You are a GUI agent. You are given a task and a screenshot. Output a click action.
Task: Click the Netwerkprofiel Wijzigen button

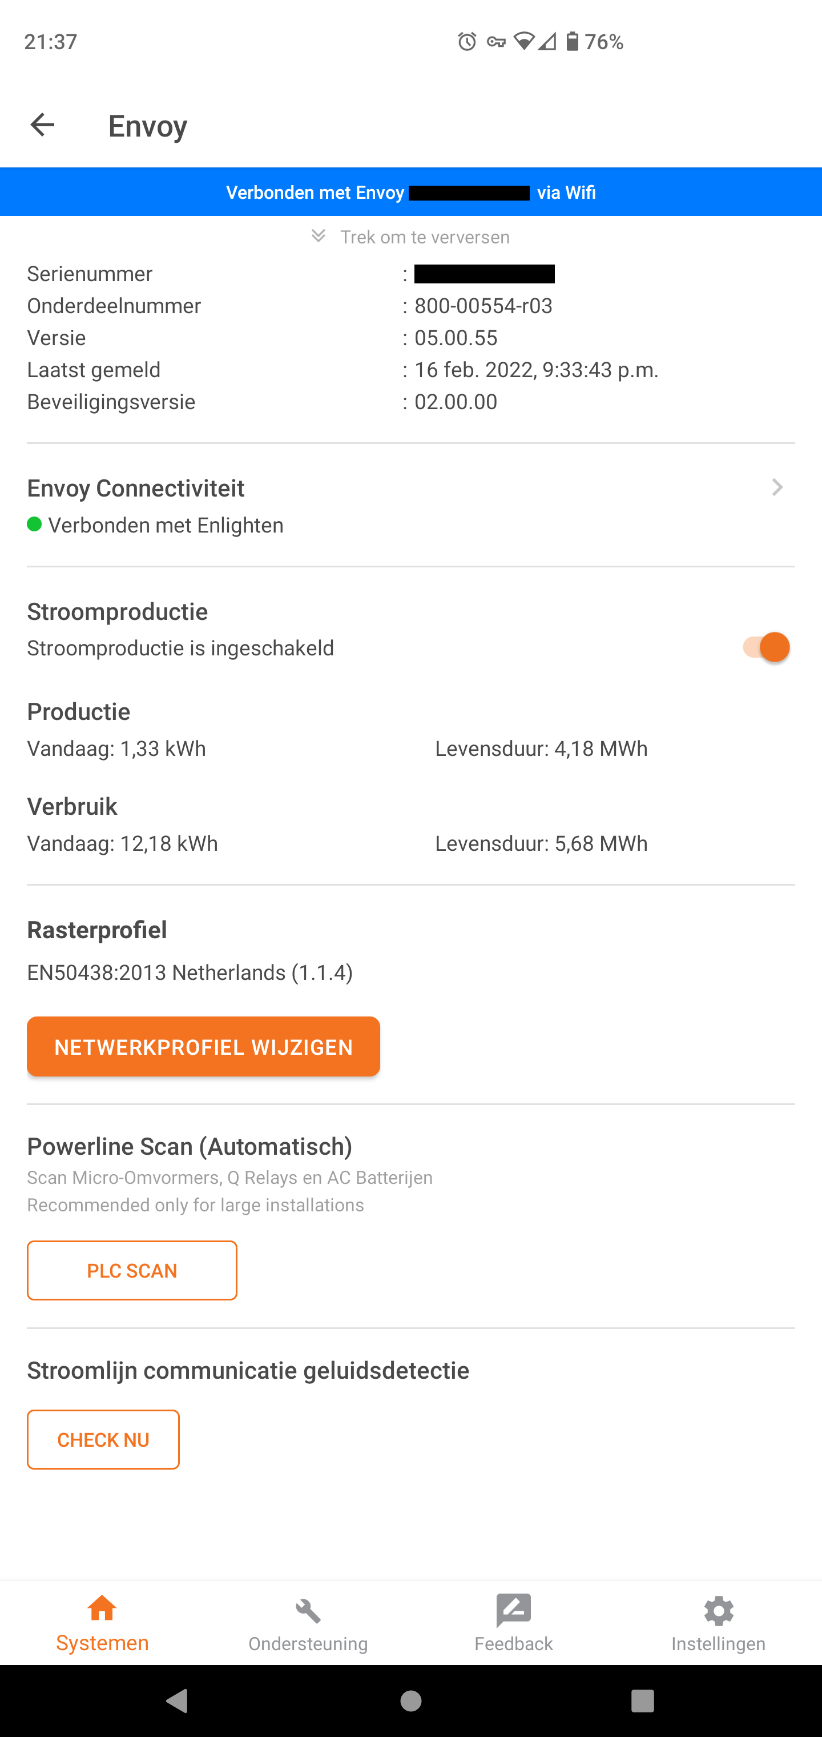click(203, 1047)
